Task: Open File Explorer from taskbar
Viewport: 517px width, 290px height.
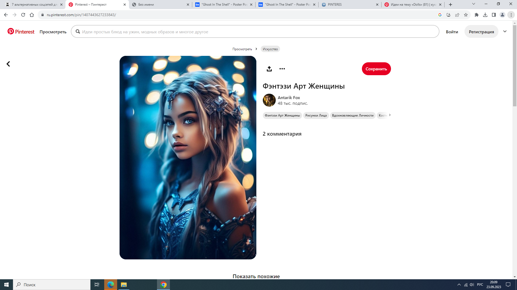Action: [x=124, y=285]
